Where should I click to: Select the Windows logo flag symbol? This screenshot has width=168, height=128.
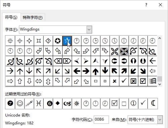153,81
